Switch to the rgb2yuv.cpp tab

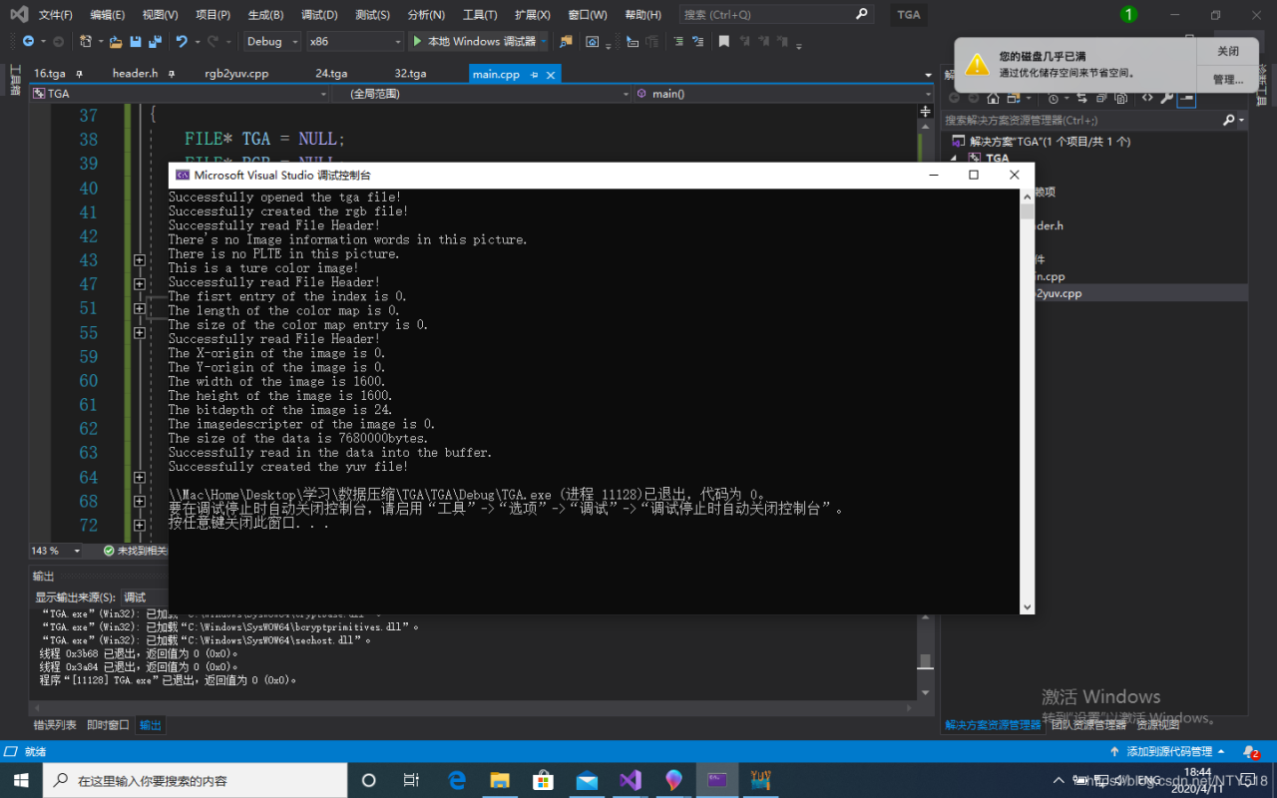pyautogui.click(x=236, y=74)
